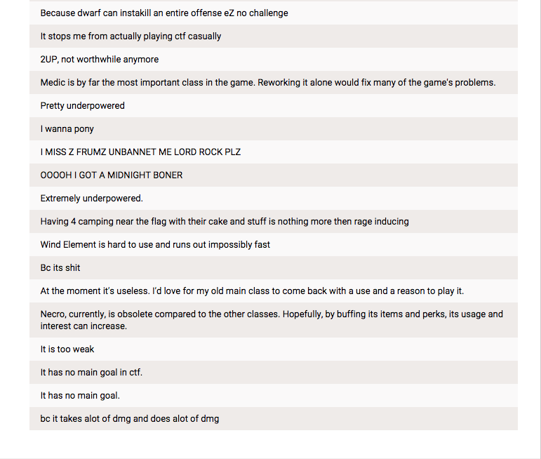Click the word 'Medic' in the responses

(53, 83)
